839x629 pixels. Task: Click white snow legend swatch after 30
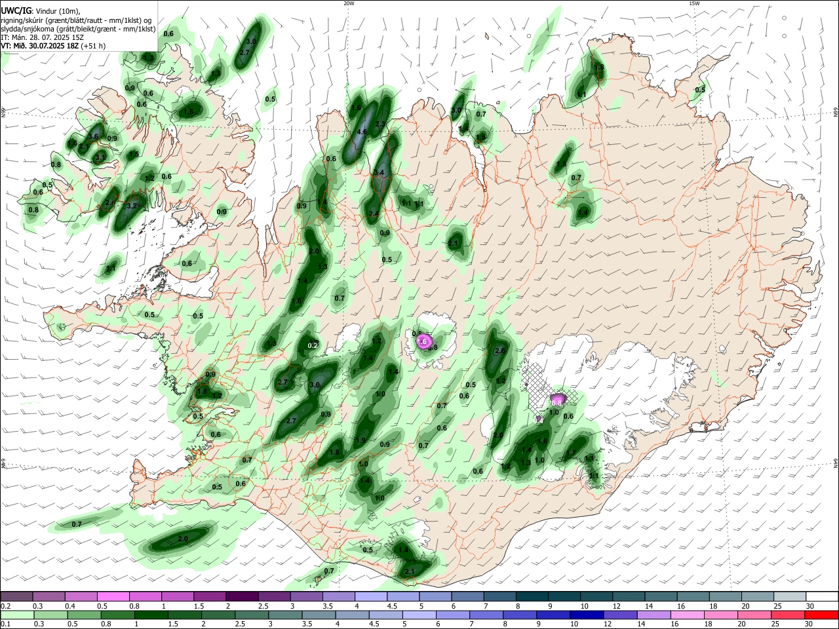(x=821, y=596)
